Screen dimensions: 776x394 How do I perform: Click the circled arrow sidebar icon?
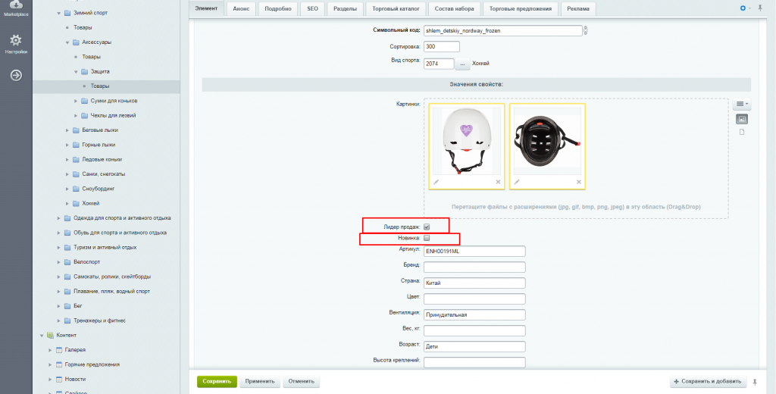[x=16, y=75]
